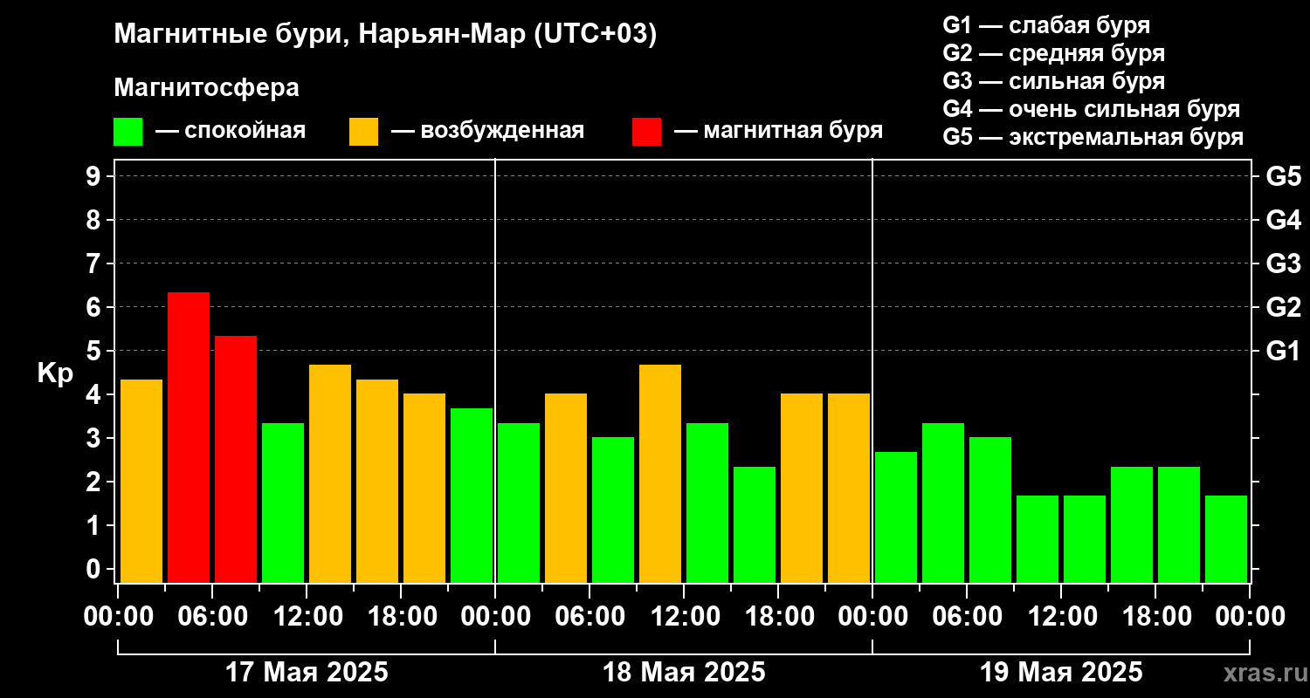The height and width of the screenshot is (698, 1310).
Task: Click the final bar of 19 May
Action: [1226, 539]
